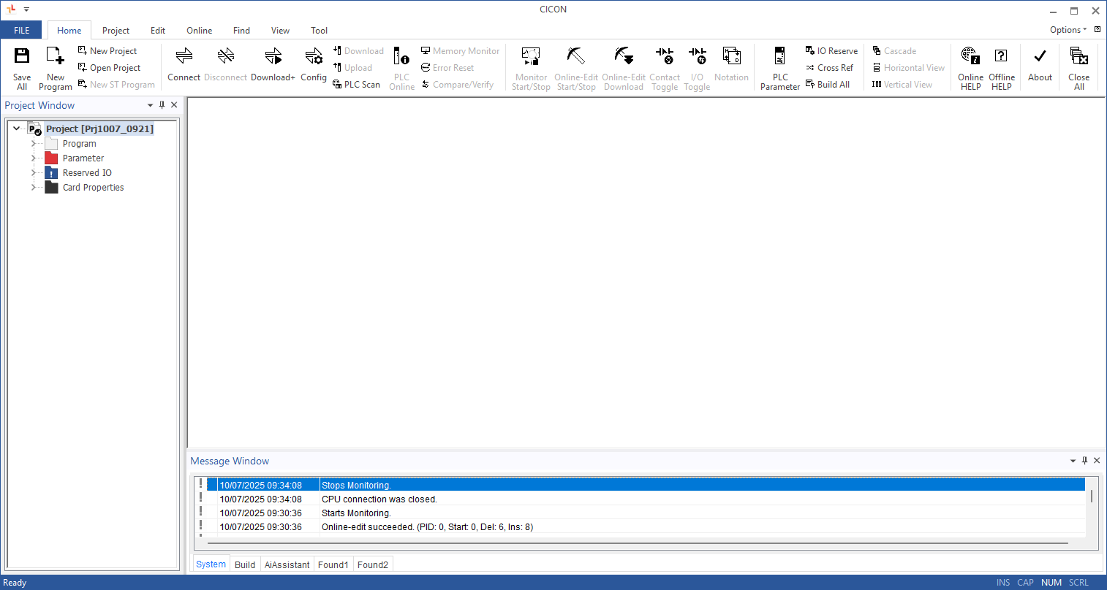Click the Build All button

[x=828, y=85]
